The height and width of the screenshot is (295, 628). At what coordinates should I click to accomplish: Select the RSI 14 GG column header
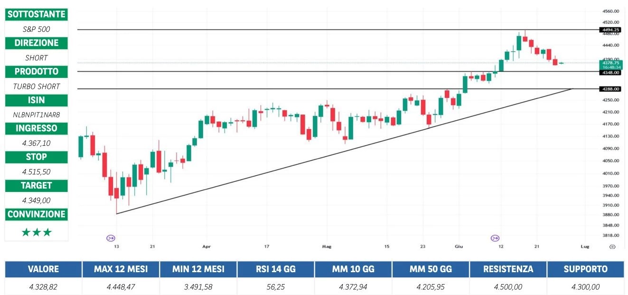275,269
